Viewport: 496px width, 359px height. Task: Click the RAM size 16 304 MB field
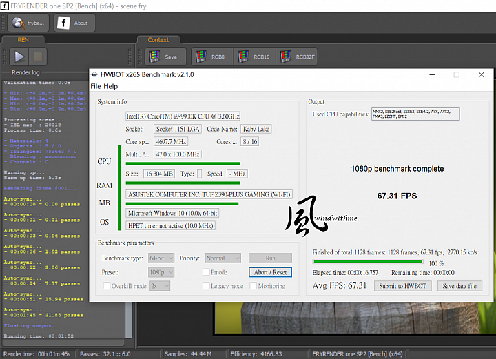tap(159, 174)
